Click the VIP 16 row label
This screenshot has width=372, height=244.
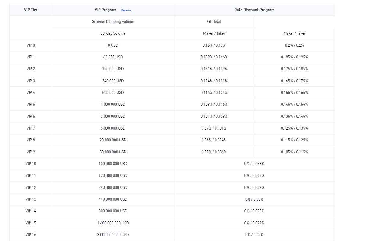coord(31,235)
